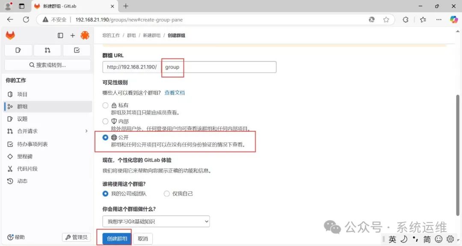Open 里程碑 in the sidebar
This screenshot has width=462, height=246.
[25, 156]
